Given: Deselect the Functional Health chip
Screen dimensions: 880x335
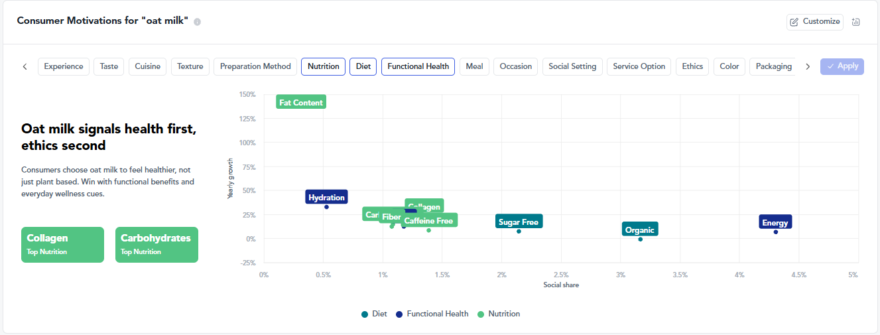Looking at the screenshot, I should coord(418,66).
